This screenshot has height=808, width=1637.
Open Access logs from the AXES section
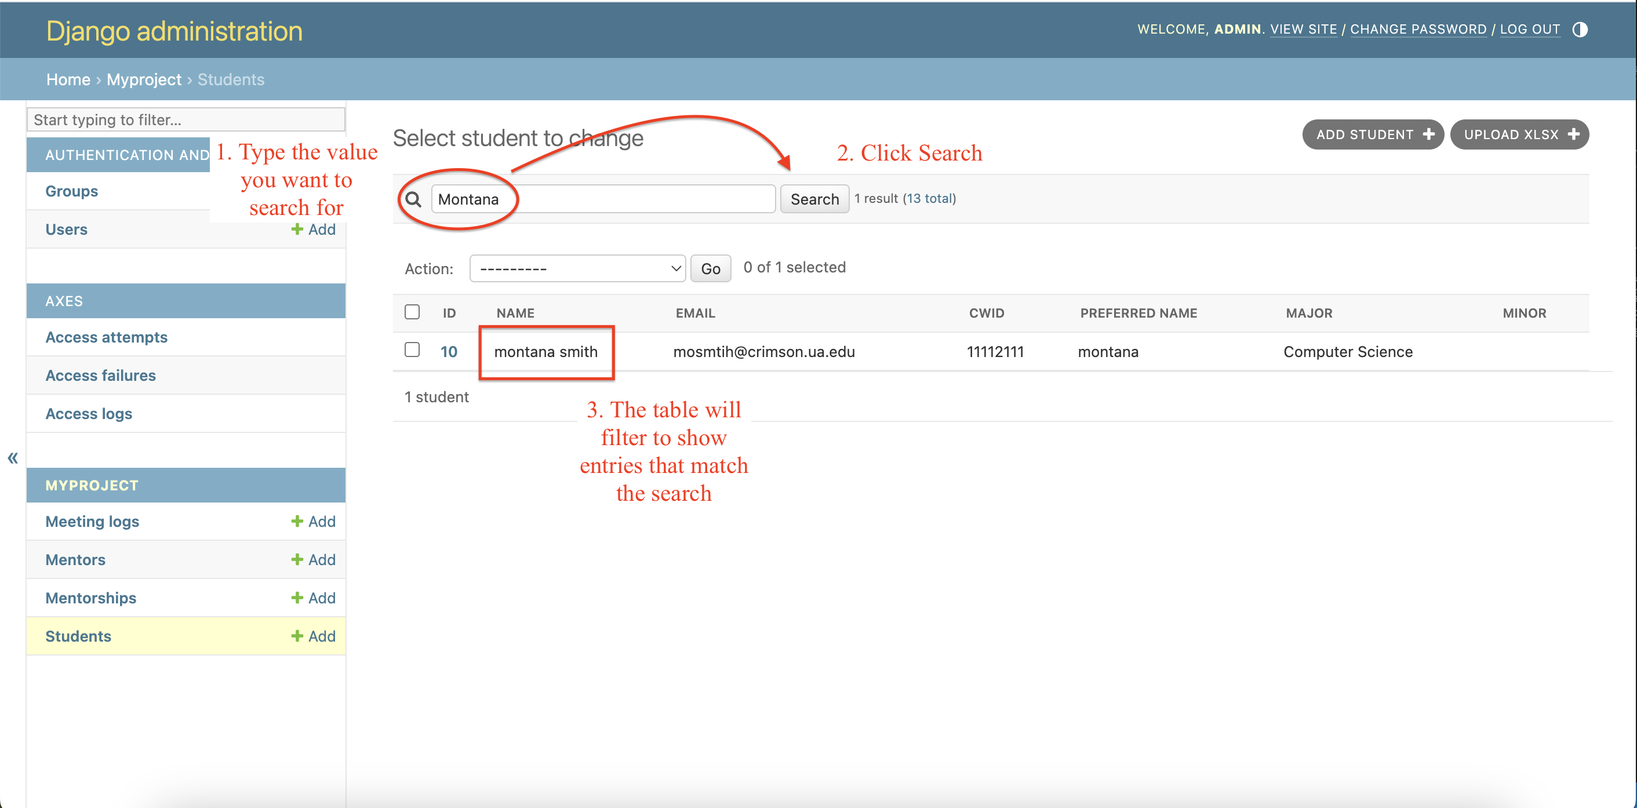click(89, 413)
